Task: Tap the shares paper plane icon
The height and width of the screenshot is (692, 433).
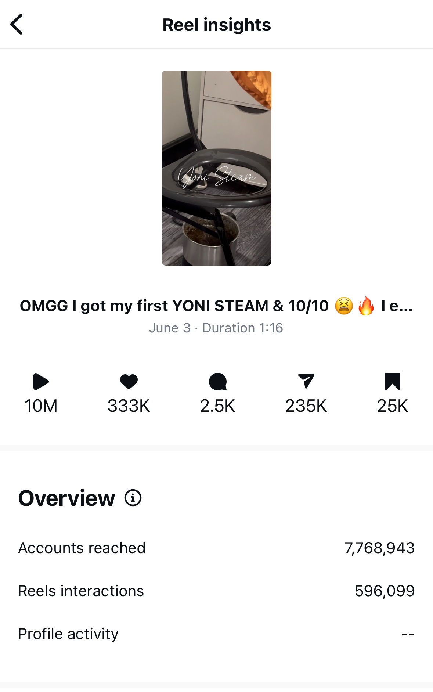Action: point(306,381)
